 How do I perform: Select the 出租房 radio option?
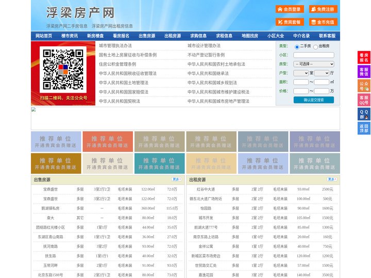coord(315,47)
